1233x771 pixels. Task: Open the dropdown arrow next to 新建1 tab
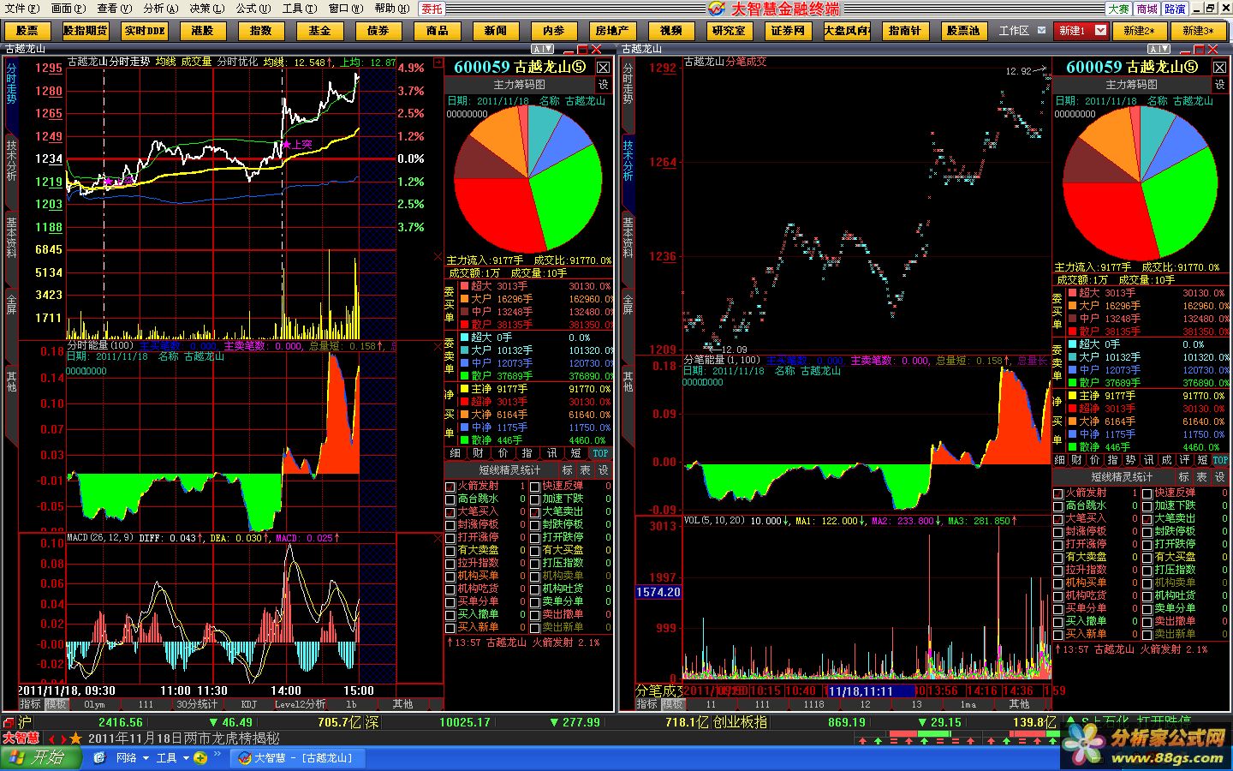(x=1100, y=30)
